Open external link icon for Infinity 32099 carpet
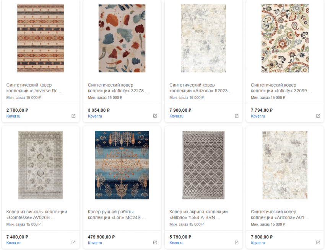The image size is (325, 250). click(x=318, y=116)
